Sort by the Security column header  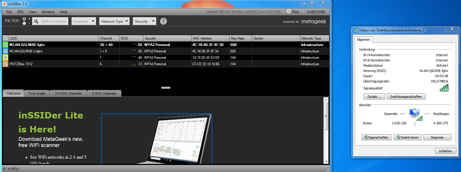pos(167,38)
